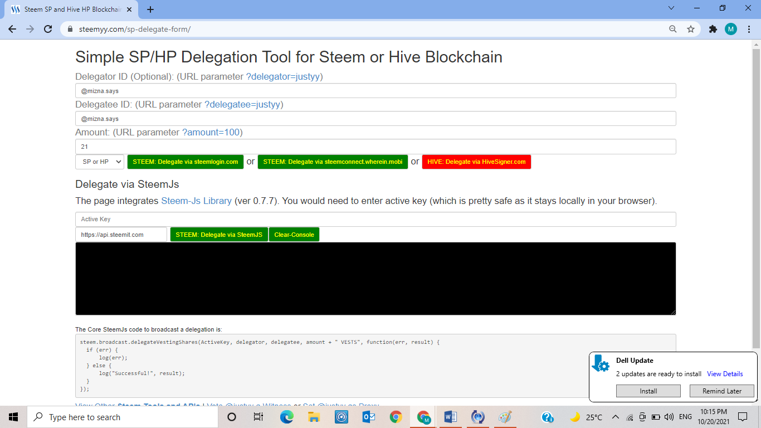This screenshot has width=761, height=428.
Task: Open the volume speaker tray icon
Action: pos(669,417)
